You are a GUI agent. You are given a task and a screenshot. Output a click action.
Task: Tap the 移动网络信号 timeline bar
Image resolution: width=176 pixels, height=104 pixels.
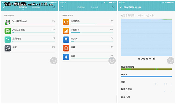point(146,69)
